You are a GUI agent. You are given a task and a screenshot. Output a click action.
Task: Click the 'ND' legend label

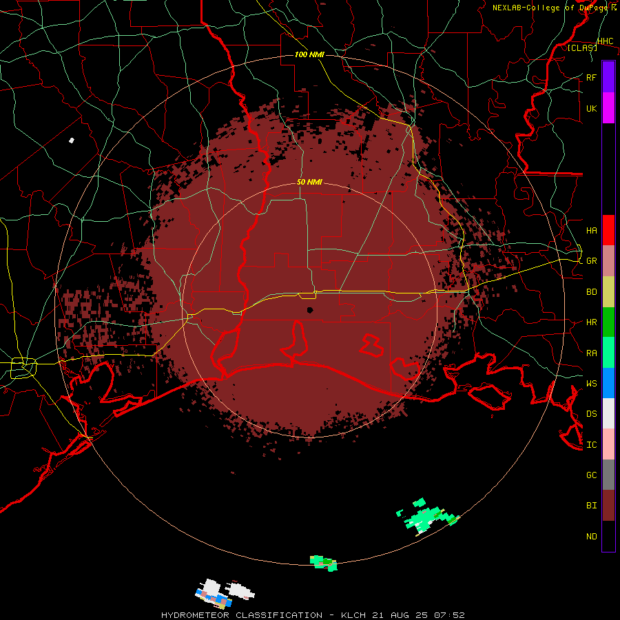(x=591, y=537)
